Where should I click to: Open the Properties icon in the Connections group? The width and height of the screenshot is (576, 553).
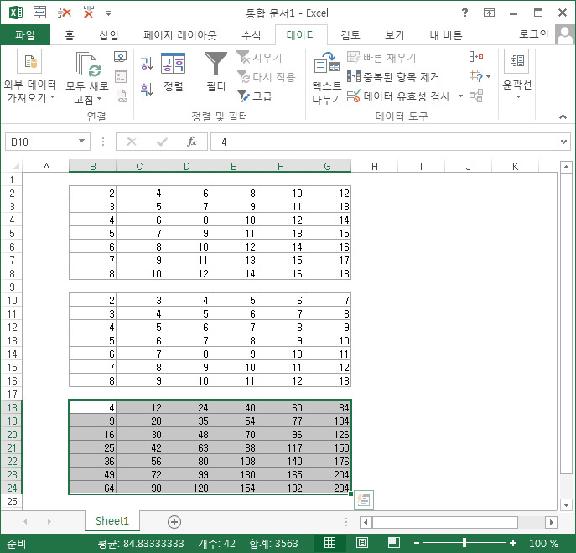click(121, 76)
